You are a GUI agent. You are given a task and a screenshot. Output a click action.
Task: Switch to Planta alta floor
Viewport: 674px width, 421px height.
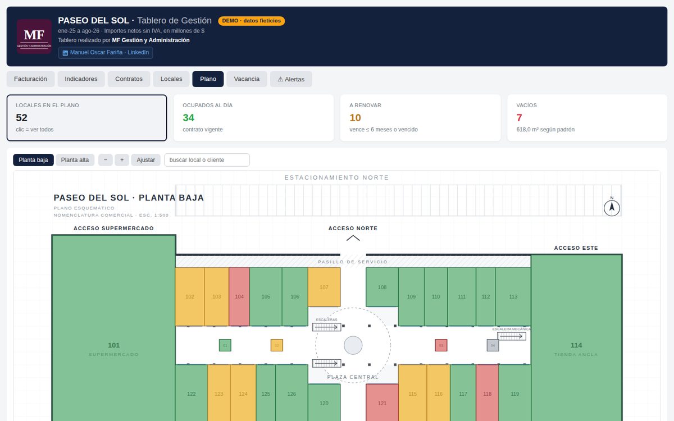click(x=75, y=160)
